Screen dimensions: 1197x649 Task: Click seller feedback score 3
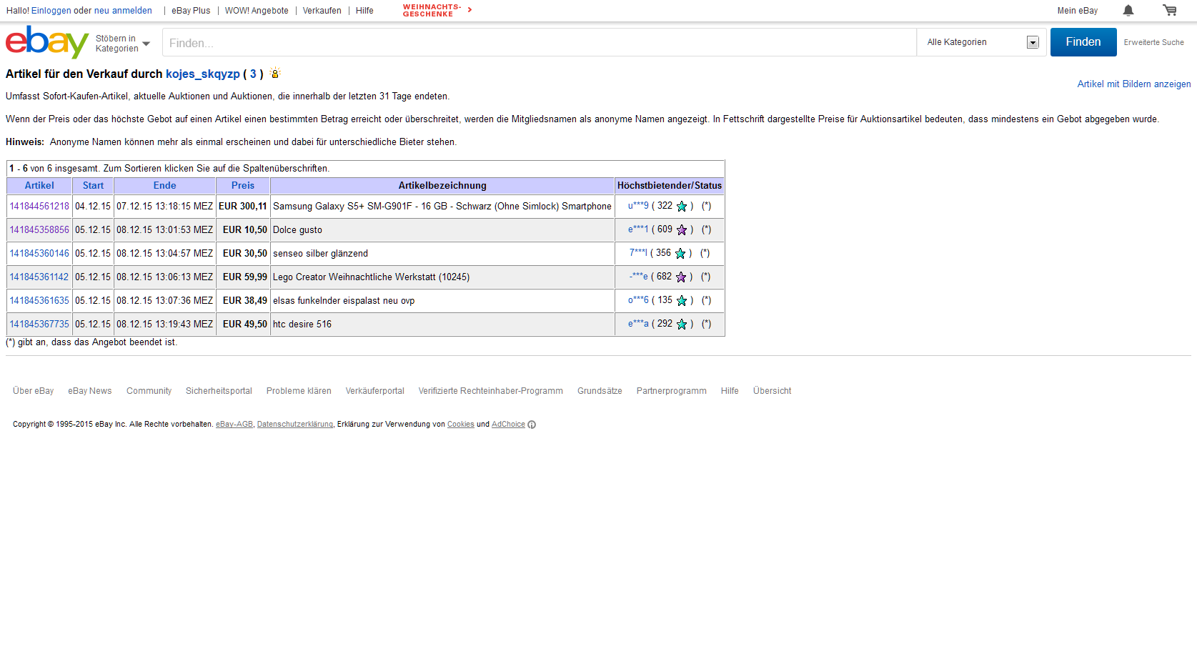click(x=253, y=74)
